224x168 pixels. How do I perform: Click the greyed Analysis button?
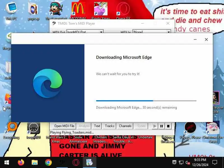[x=84, y=126]
